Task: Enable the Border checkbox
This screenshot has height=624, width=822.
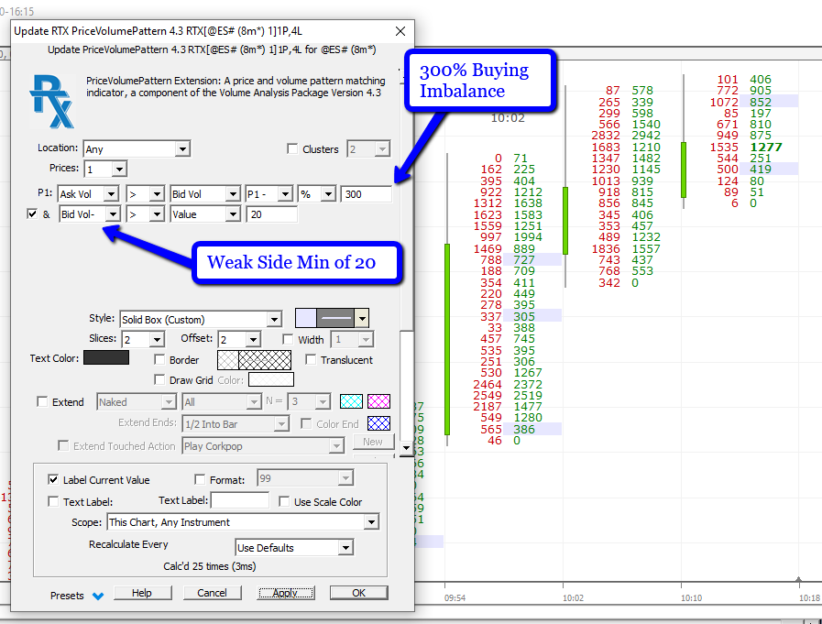Action: coord(159,360)
